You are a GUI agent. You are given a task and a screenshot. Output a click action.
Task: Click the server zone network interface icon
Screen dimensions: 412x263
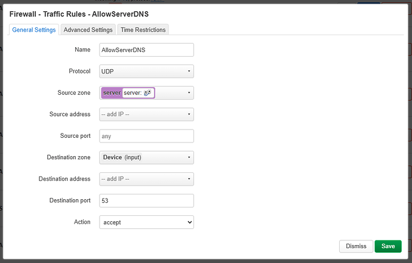(147, 92)
